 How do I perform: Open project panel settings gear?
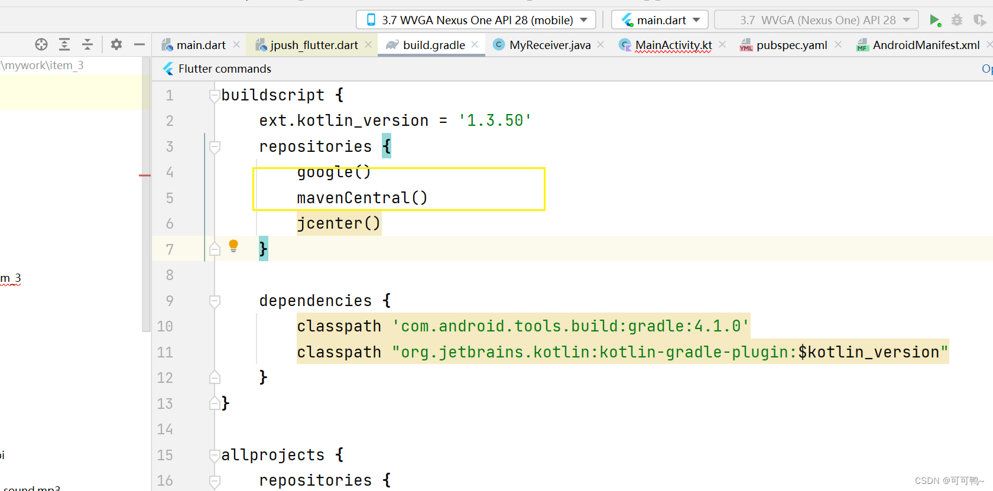pyautogui.click(x=116, y=44)
